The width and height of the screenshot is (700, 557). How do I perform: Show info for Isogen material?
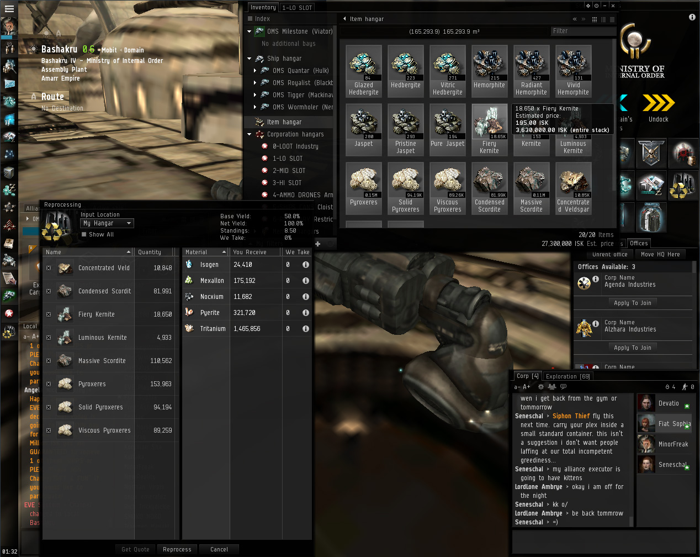pyautogui.click(x=305, y=265)
